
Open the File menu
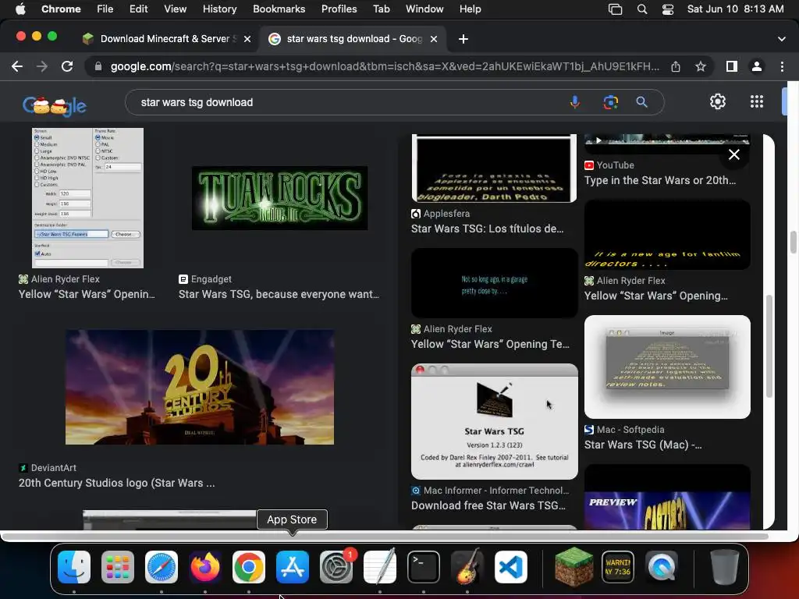coord(105,9)
